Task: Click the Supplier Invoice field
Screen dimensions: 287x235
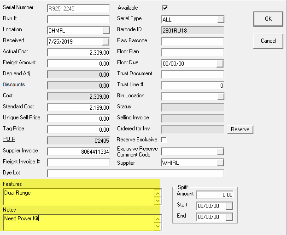Action: tap(78, 151)
